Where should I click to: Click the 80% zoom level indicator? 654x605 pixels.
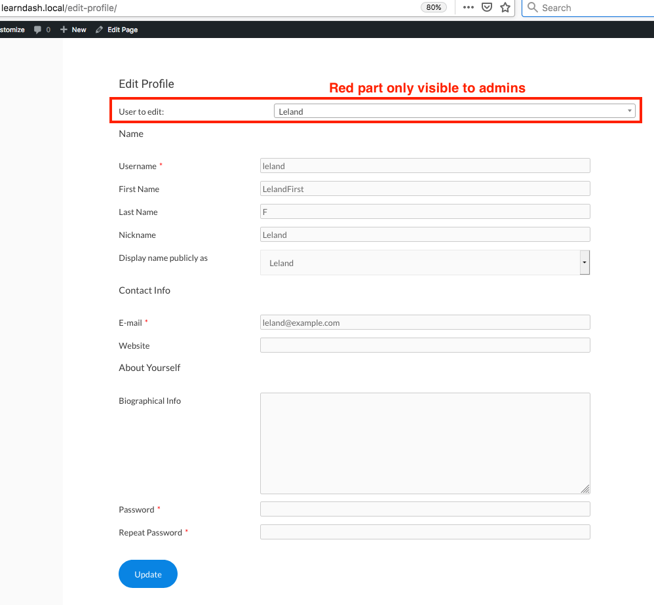[x=434, y=7]
